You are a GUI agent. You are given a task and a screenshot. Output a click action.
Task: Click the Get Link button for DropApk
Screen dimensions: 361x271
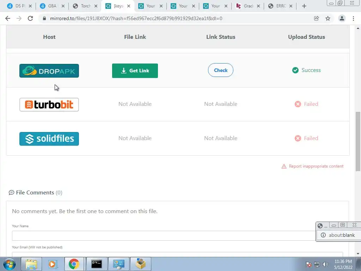coord(135,71)
